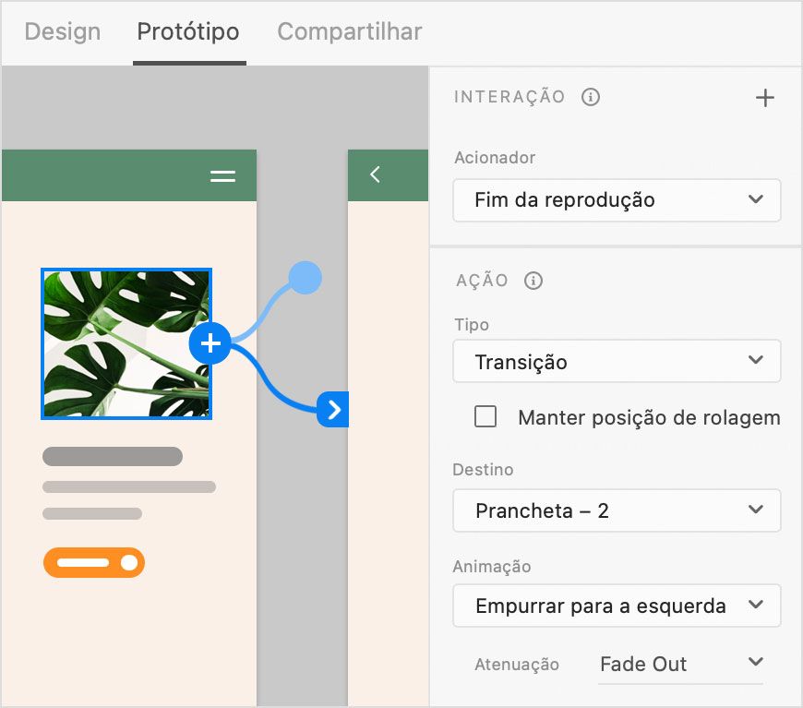Select the blue plus interaction handle on the image
The height and width of the screenshot is (708, 803).
coord(210,342)
